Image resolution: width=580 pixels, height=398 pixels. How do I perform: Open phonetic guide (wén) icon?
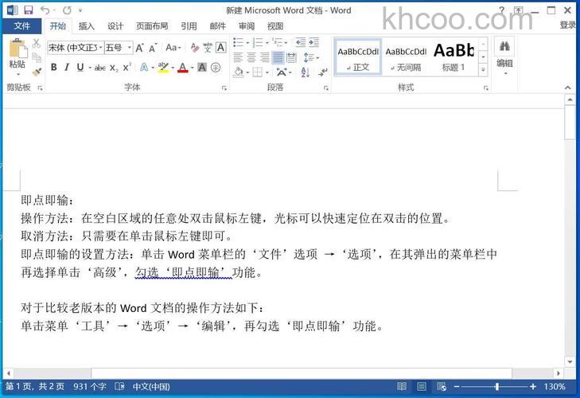(208, 48)
